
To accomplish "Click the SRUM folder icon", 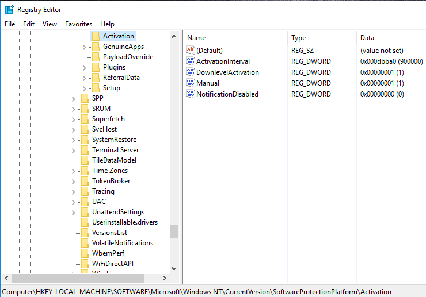I will coord(85,109).
